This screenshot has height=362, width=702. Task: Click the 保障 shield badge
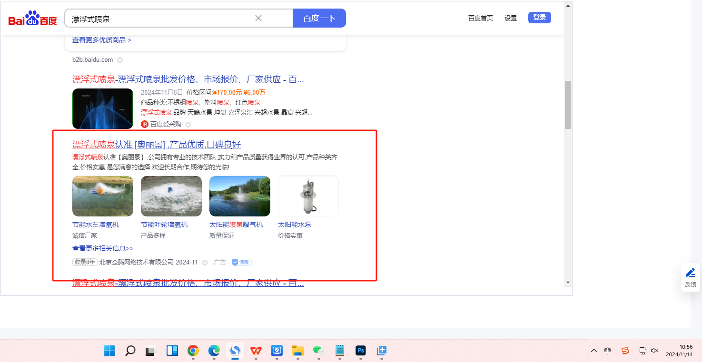tap(241, 262)
